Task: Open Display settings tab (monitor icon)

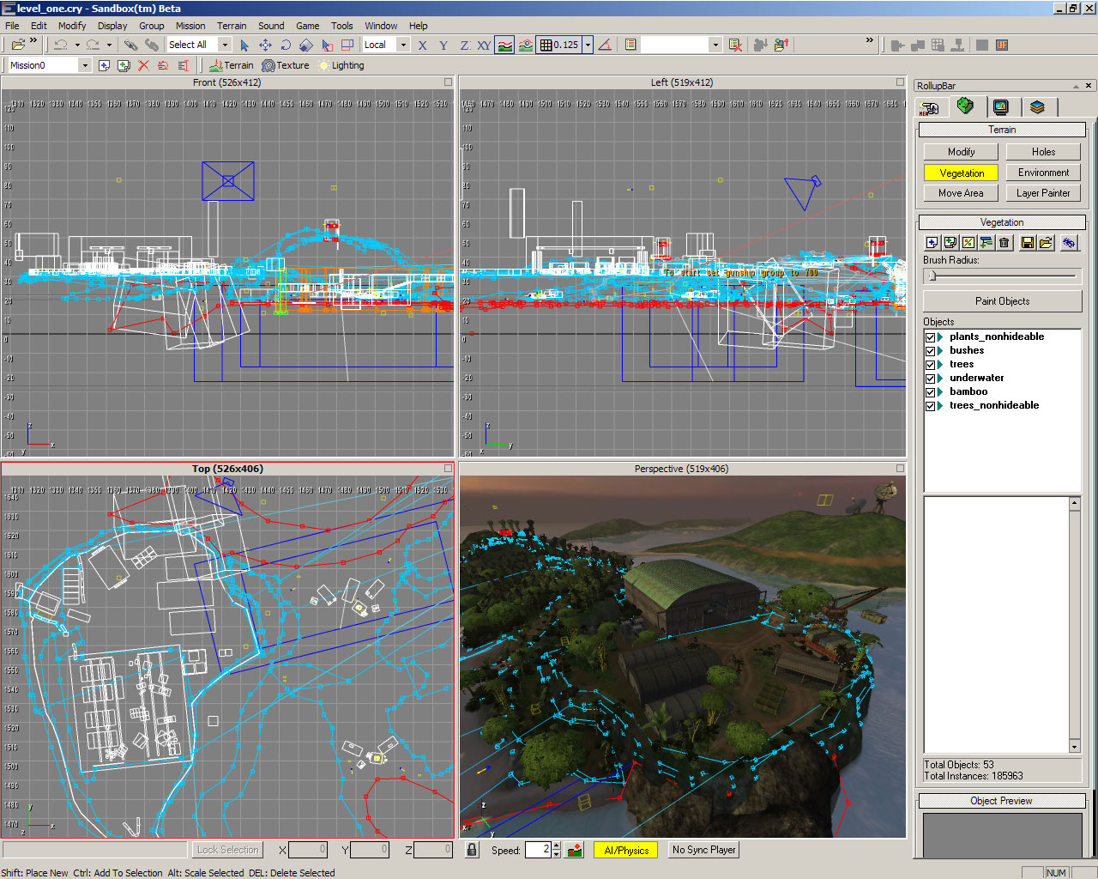Action: pyautogui.click(x=1000, y=106)
